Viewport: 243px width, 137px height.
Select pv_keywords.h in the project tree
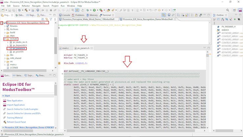20,45
